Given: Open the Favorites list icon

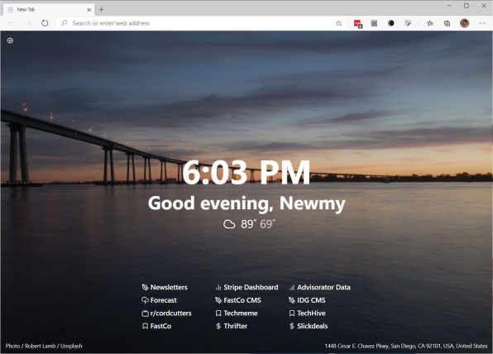Looking at the screenshot, I should click(x=430, y=23).
